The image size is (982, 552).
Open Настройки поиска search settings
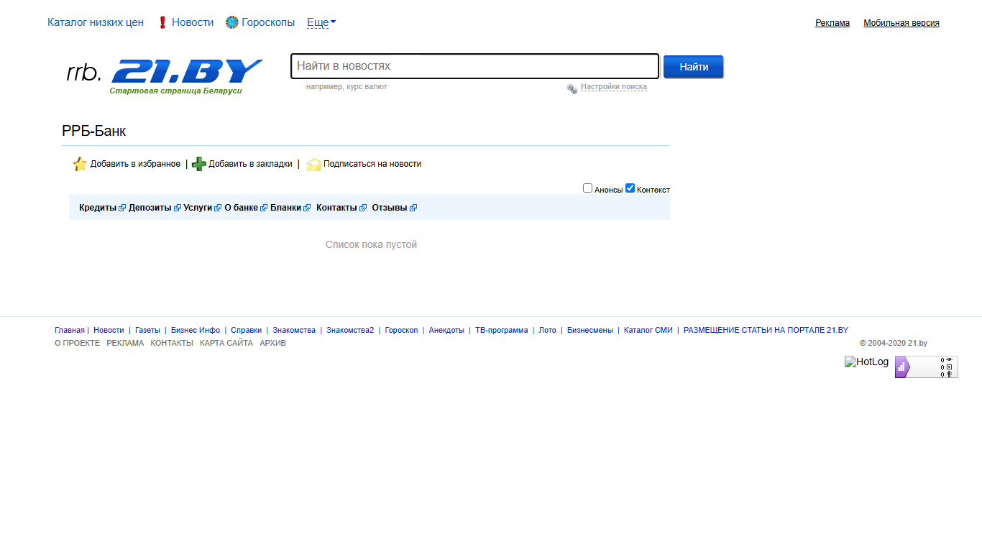(x=614, y=87)
